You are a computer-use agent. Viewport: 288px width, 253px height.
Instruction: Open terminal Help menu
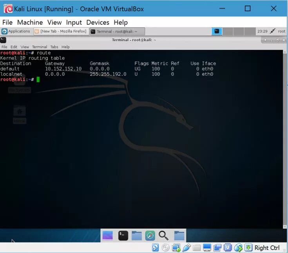[65, 47]
